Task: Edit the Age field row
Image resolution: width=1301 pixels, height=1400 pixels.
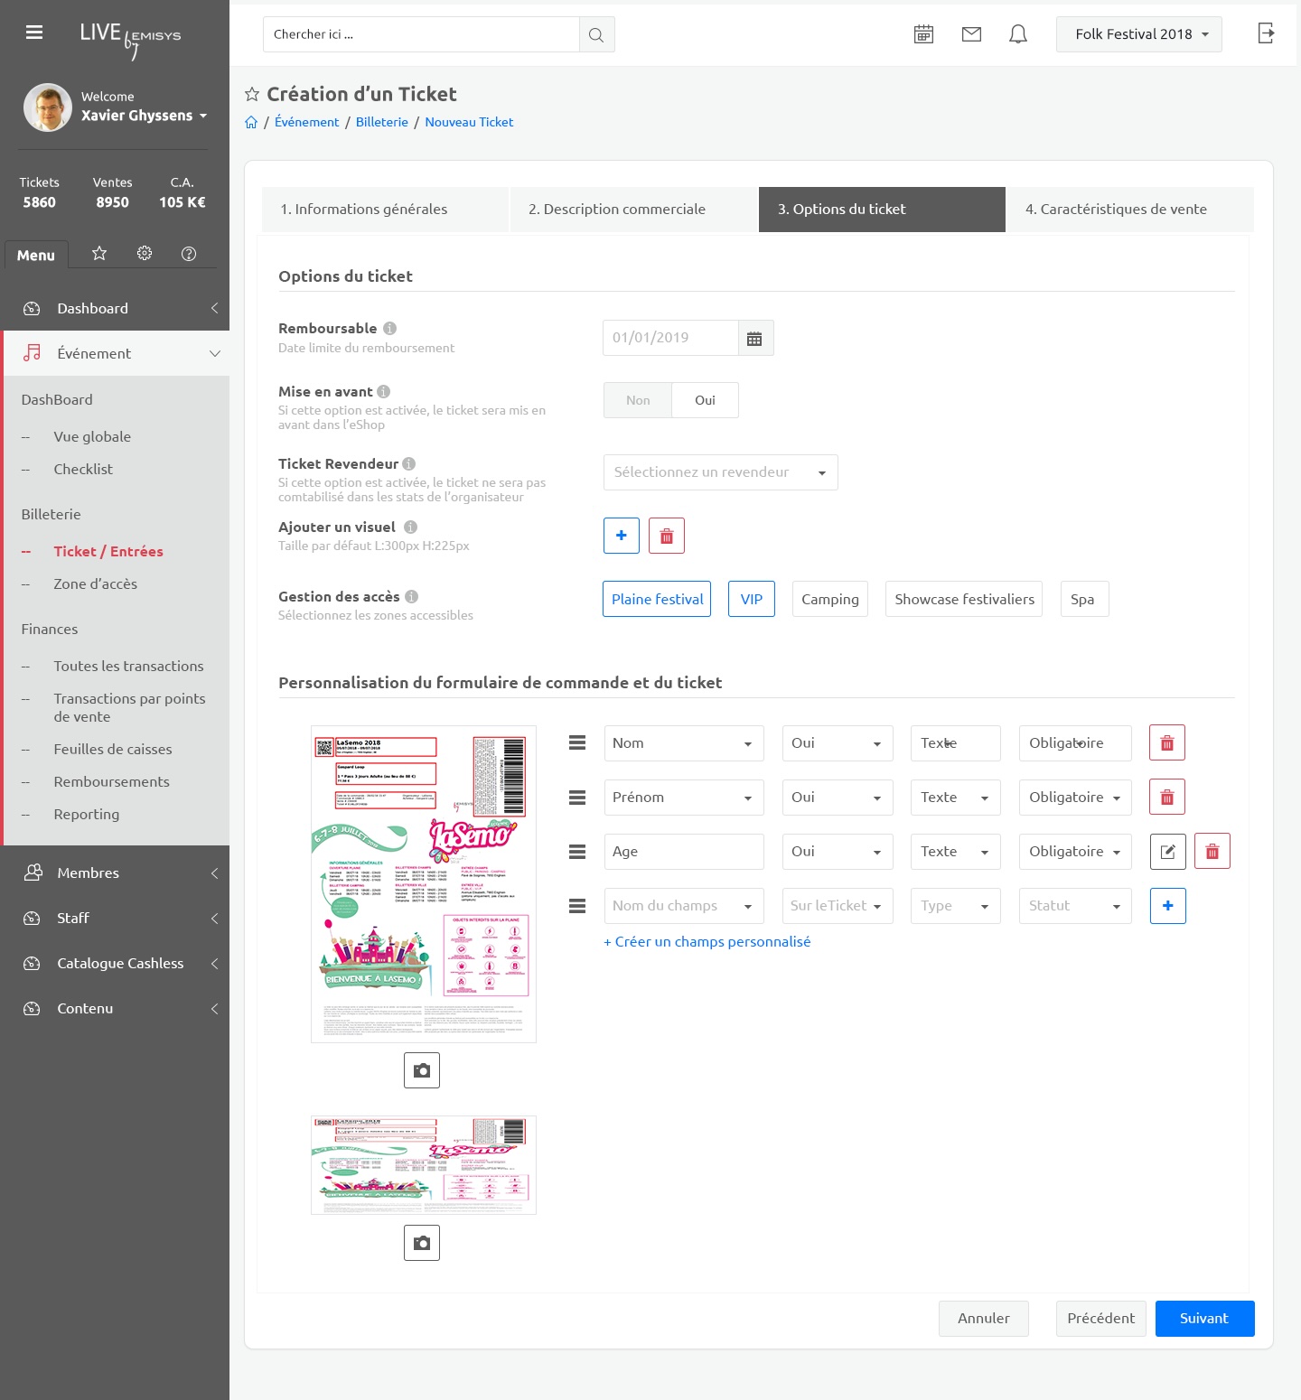Action: pos(1167,852)
